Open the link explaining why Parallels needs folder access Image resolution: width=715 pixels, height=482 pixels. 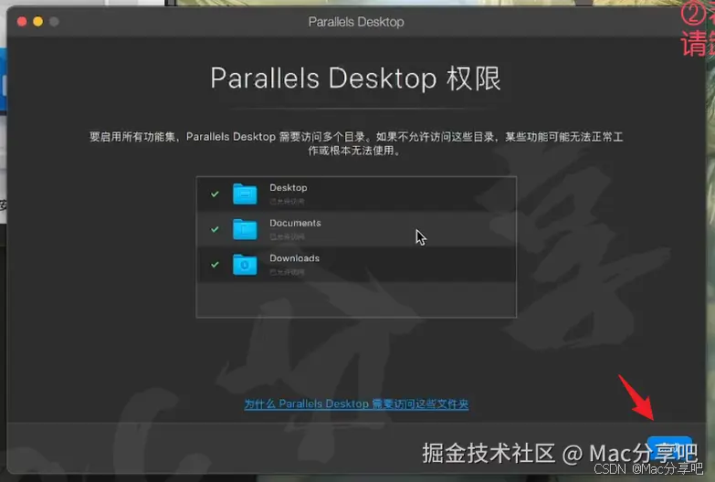pos(356,404)
